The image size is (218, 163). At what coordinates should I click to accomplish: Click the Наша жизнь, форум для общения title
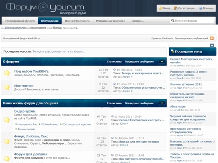pyautogui.click(x=31, y=103)
